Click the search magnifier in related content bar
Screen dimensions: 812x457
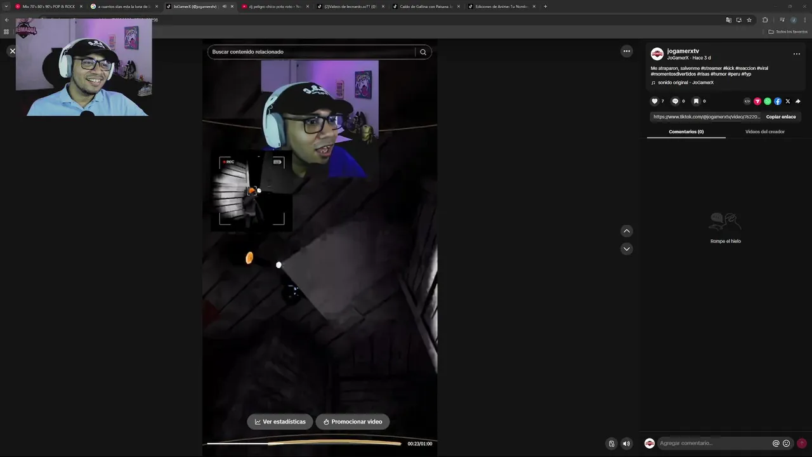coord(423,52)
